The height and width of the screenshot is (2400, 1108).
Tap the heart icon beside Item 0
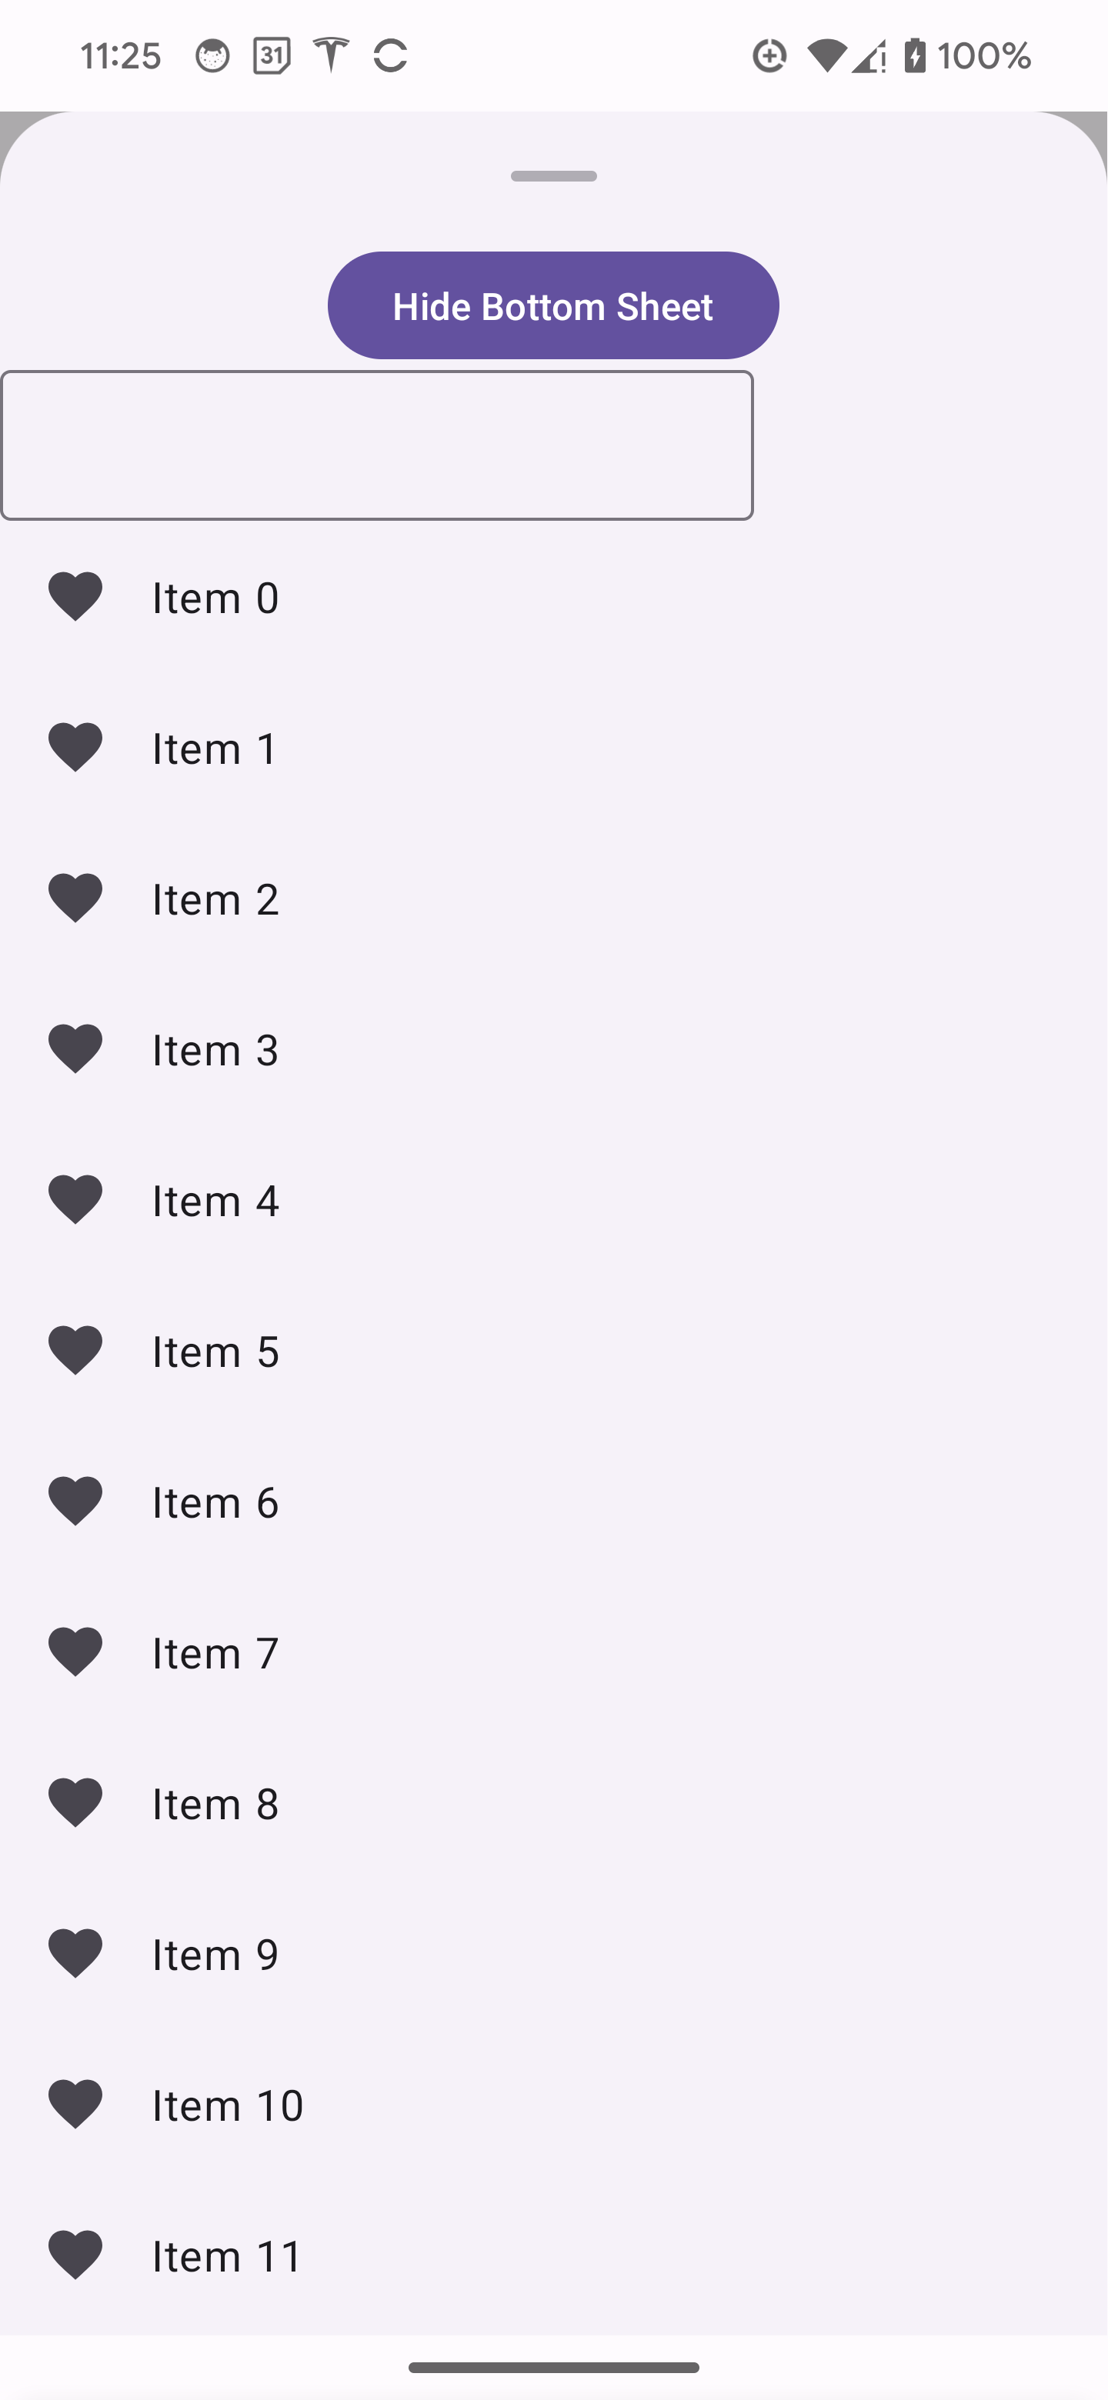(x=75, y=596)
